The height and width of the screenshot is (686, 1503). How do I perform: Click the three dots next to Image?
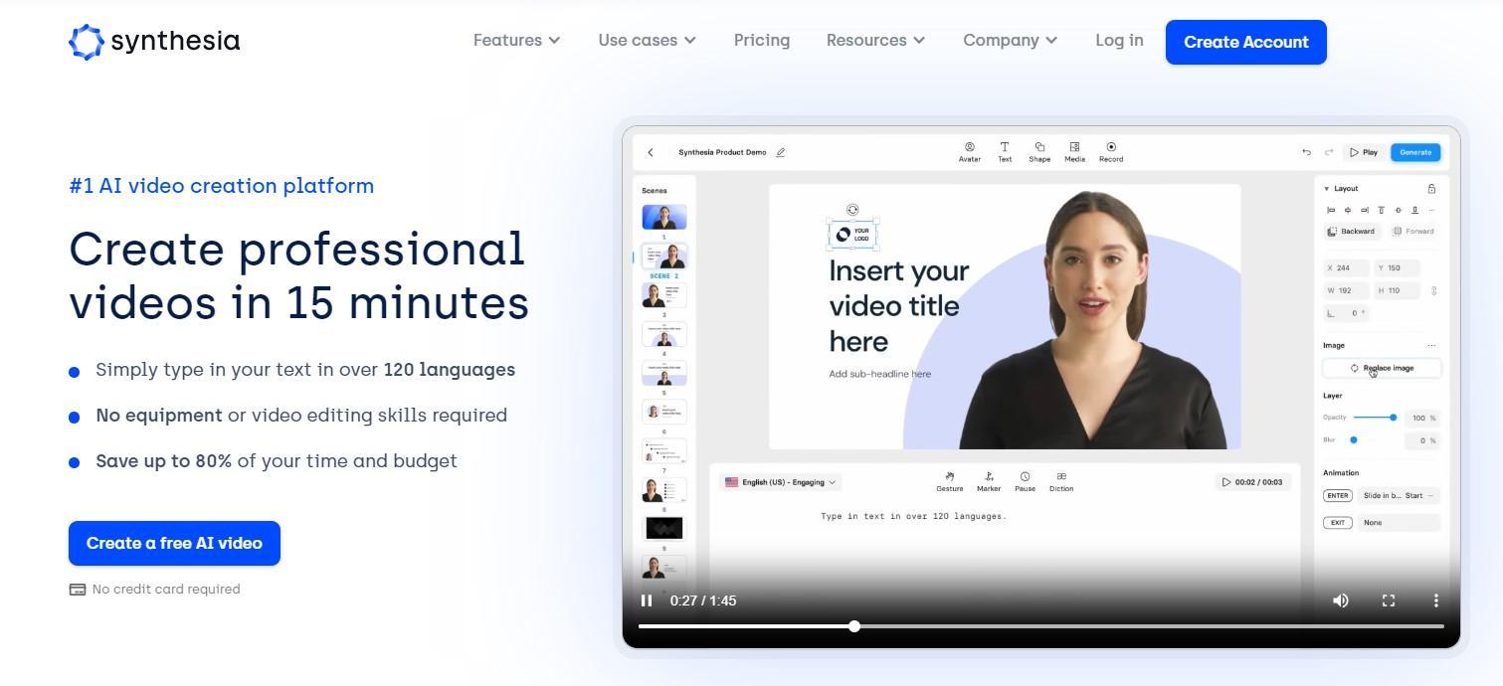click(1431, 345)
